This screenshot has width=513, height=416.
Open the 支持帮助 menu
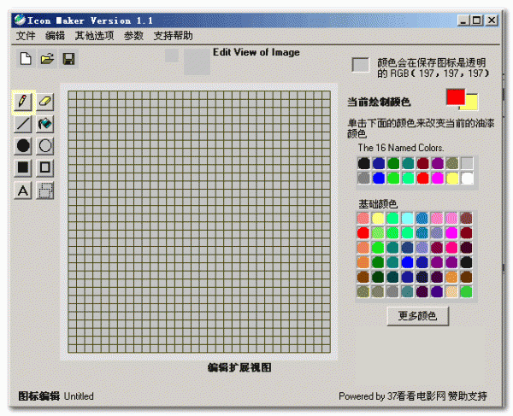(x=173, y=36)
